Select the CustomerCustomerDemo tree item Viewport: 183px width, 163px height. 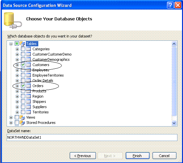pos(52,54)
